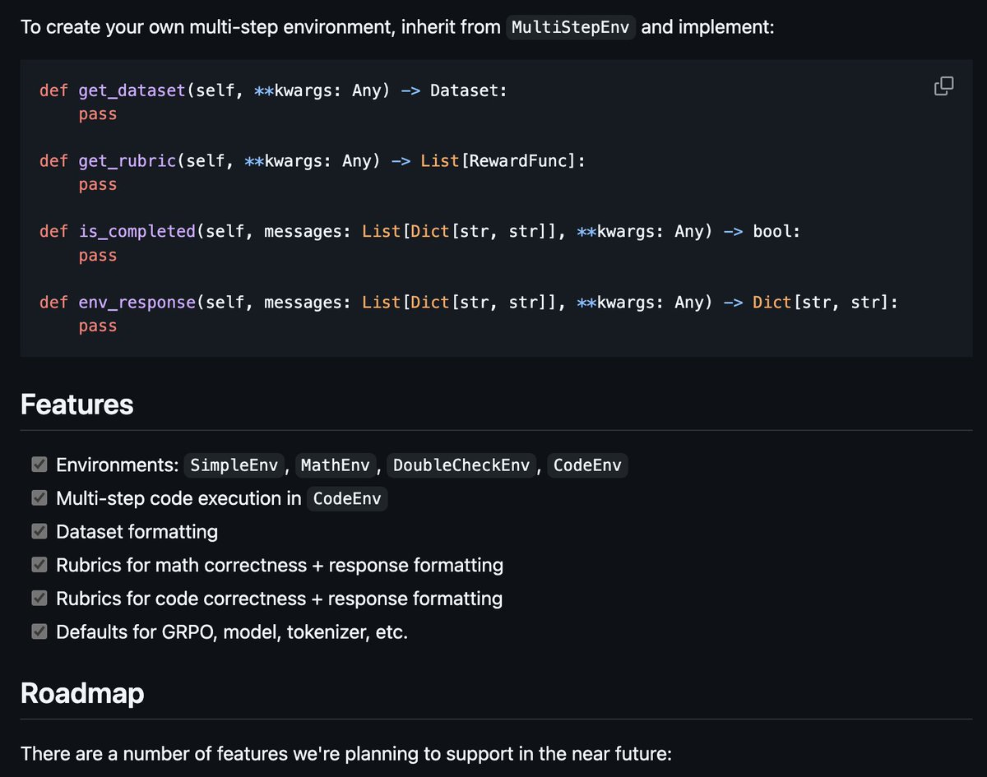The image size is (987, 777).
Task: Click the Roadmap heading
Action: pos(82,693)
